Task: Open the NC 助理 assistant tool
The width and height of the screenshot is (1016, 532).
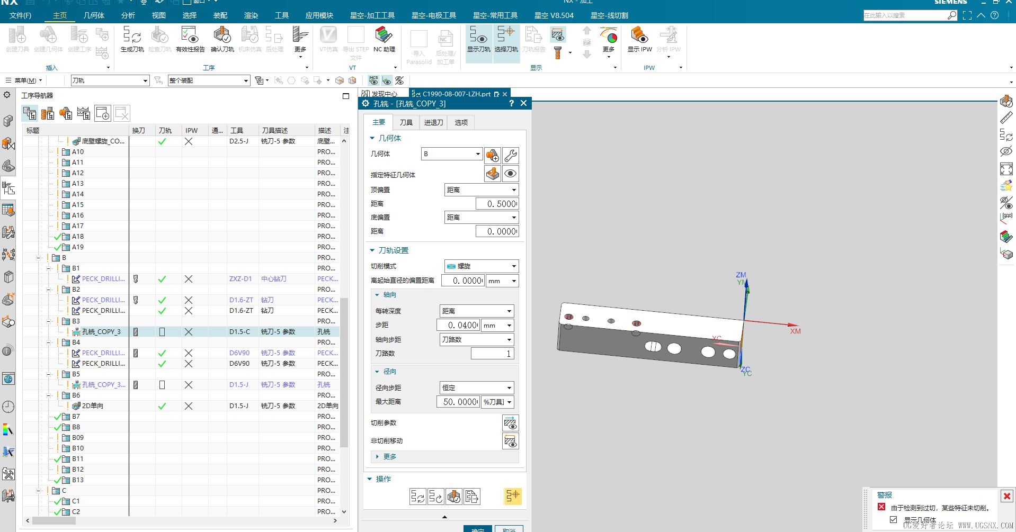Action: pyautogui.click(x=384, y=40)
